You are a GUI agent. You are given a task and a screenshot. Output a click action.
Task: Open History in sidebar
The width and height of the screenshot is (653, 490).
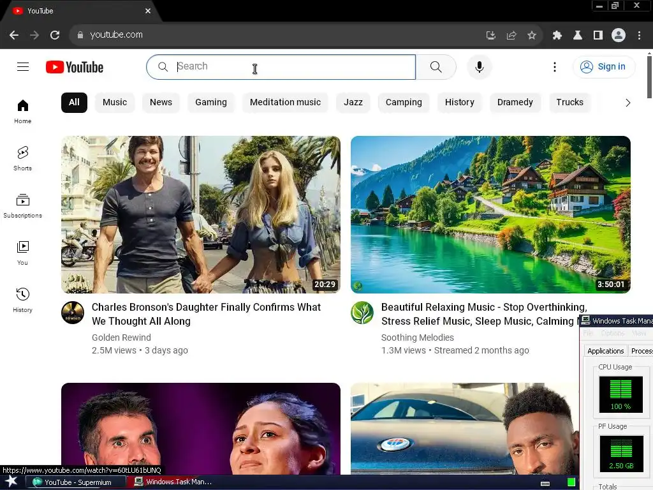pyautogui.click(x=22, y=300)
